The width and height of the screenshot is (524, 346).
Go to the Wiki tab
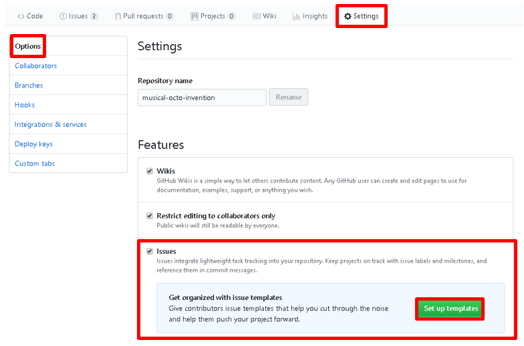tap(265, 16)
